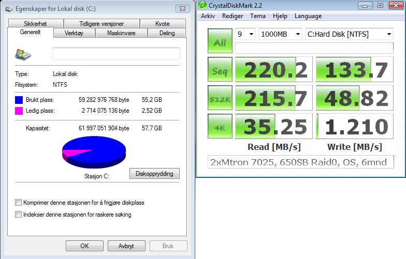Open the drive dropdown C:Hard Disk [NTFS]
The image size is (406, 259).
[x=349, y=34]
